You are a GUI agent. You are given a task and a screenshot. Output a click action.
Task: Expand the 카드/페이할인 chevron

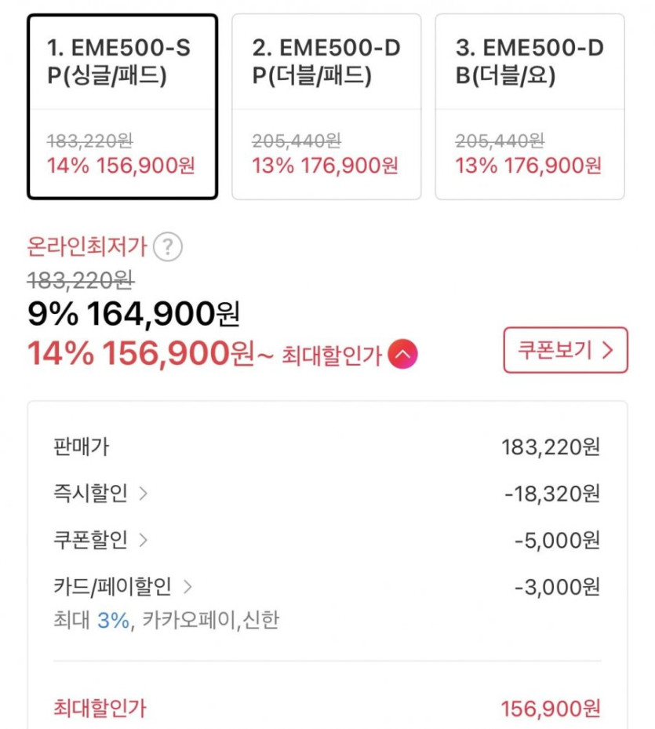pyautogui.click(x=187, y=586)
